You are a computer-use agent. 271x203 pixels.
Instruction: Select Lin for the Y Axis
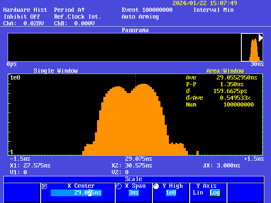[198, 193]
